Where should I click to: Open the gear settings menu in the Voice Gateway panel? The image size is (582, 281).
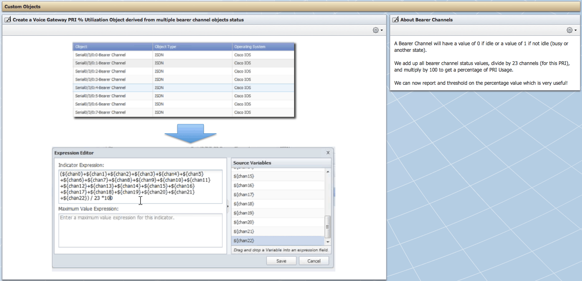point(378,30)
